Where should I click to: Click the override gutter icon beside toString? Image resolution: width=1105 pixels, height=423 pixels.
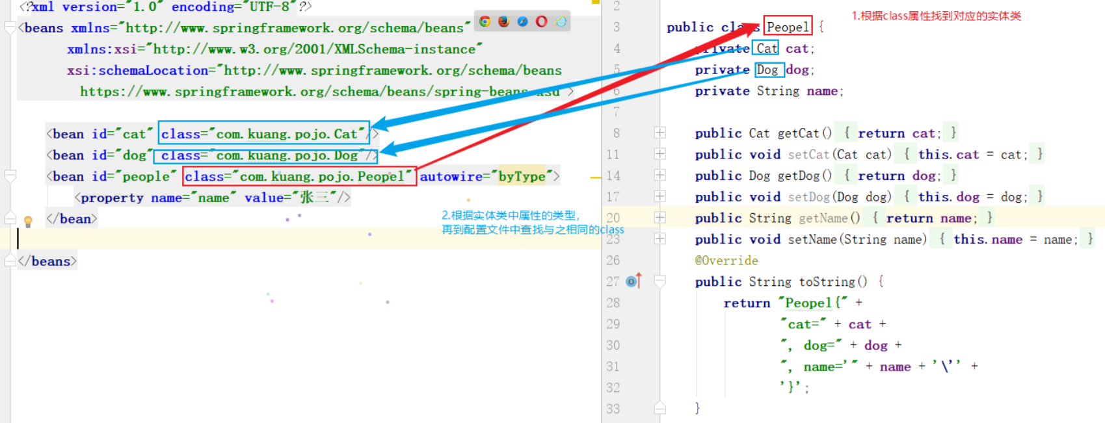[634, 281]
